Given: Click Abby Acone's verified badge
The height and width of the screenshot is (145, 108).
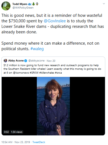Looking at the screenshot, I should [x=26, y=61].
